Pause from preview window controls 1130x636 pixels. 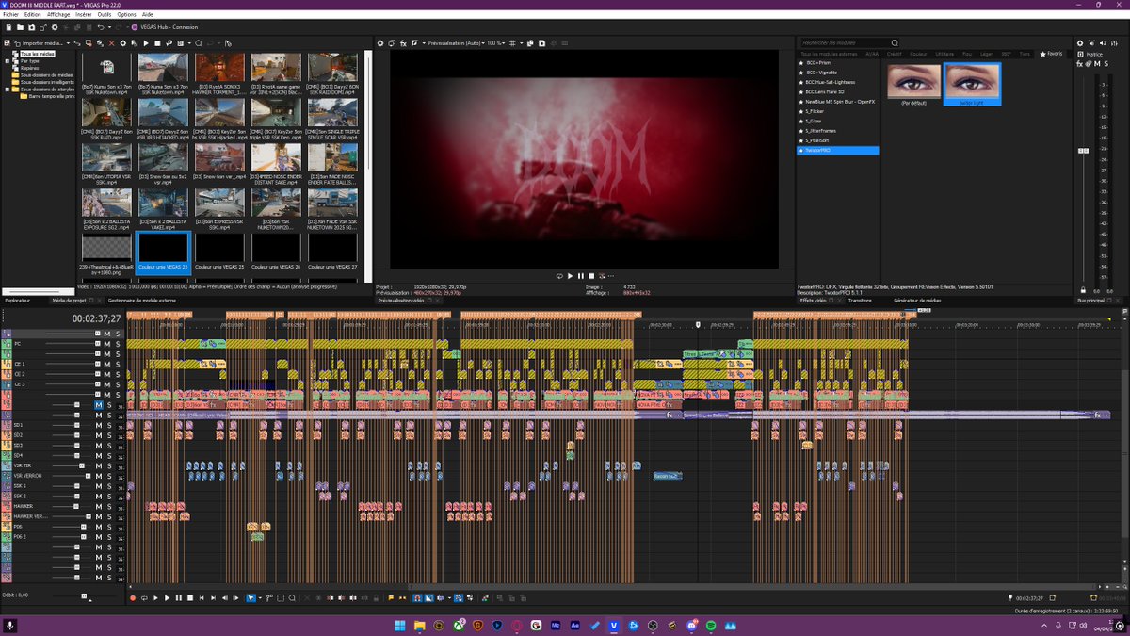coord(580,276)
